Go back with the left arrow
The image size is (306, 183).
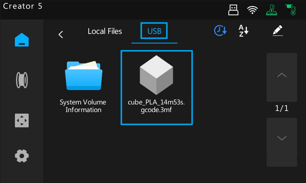tap(61, 35)
